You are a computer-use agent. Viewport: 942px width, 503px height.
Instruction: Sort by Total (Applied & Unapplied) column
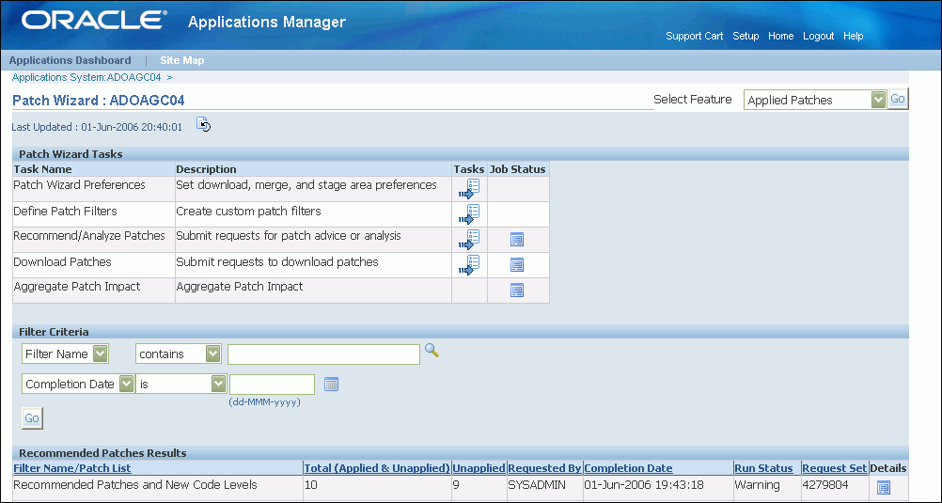377,468
